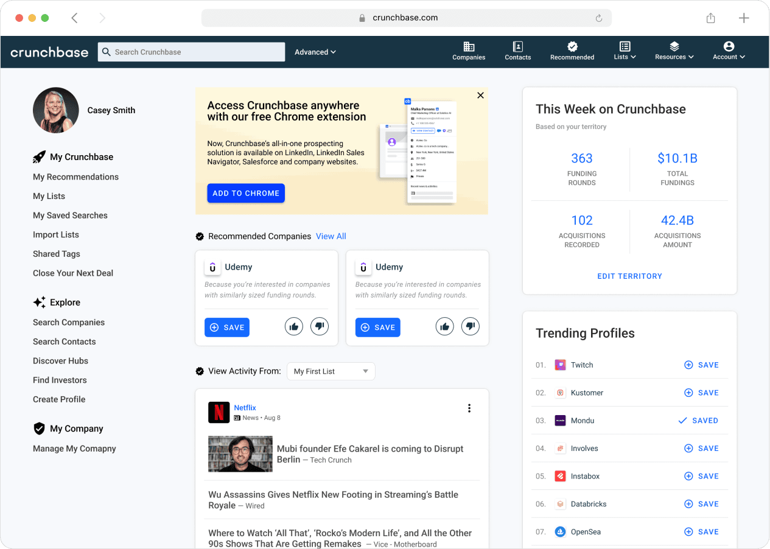Viewport: 770px width, 549px height.
Task: Click the Netflix logo icon
Action: pyautogui.click(x=219, y=412)
